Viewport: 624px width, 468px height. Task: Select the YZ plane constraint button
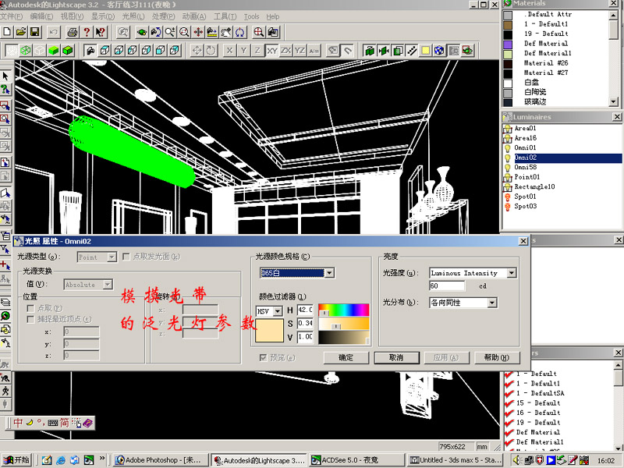[x=300, y=51]
